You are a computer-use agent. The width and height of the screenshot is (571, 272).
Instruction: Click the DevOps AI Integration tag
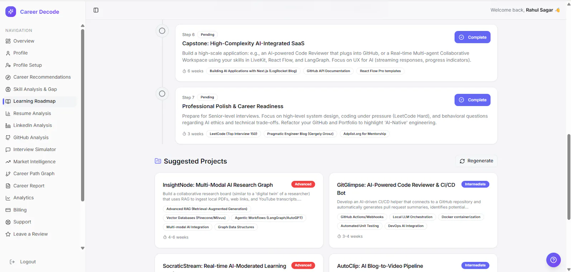tap(406, 226)
